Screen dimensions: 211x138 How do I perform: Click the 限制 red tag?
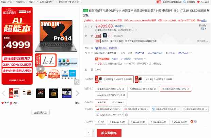98,41
